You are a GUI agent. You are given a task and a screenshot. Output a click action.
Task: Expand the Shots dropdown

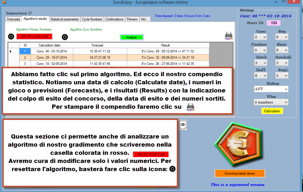(282, 50)
